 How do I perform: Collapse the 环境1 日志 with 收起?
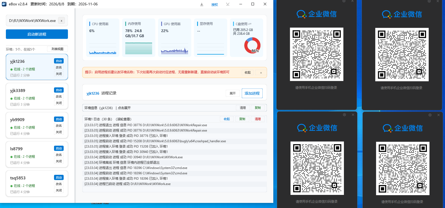point(227,119)
